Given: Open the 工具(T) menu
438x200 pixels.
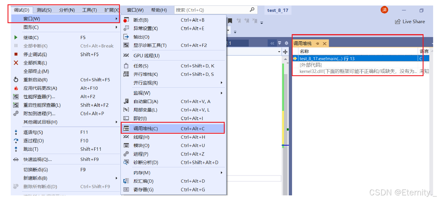Looking at the screenshot, I should click(89, 10).
